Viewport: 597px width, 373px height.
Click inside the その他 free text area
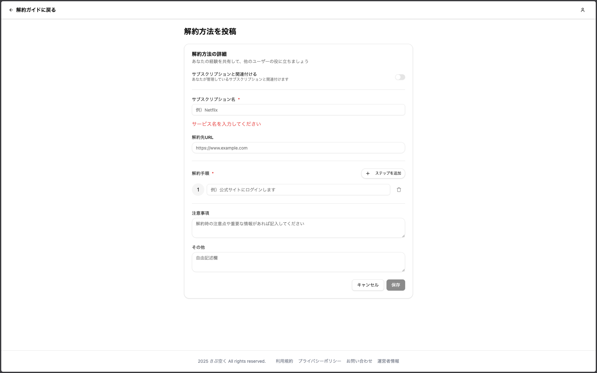point(298,262)
